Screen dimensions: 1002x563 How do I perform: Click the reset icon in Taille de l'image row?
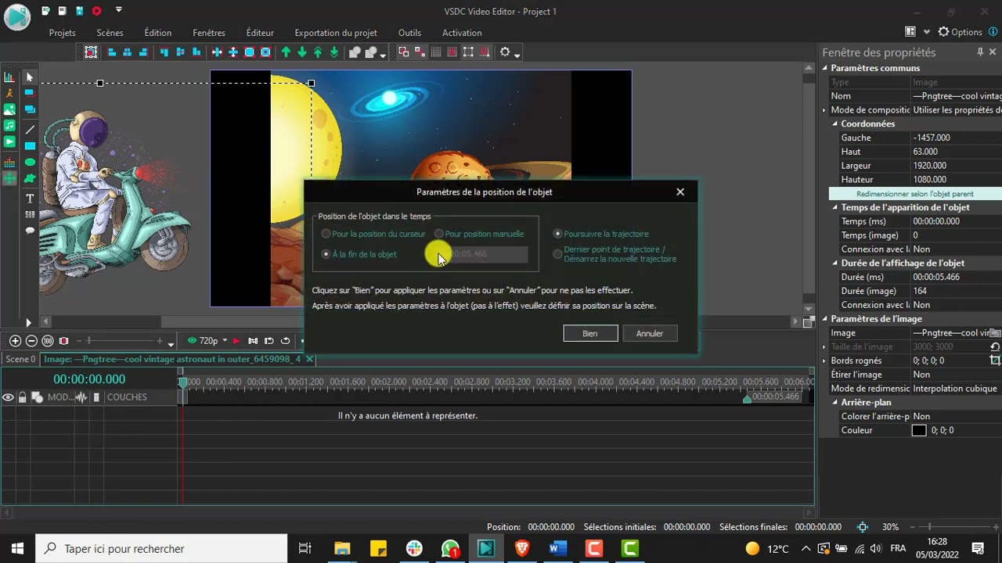995,346
